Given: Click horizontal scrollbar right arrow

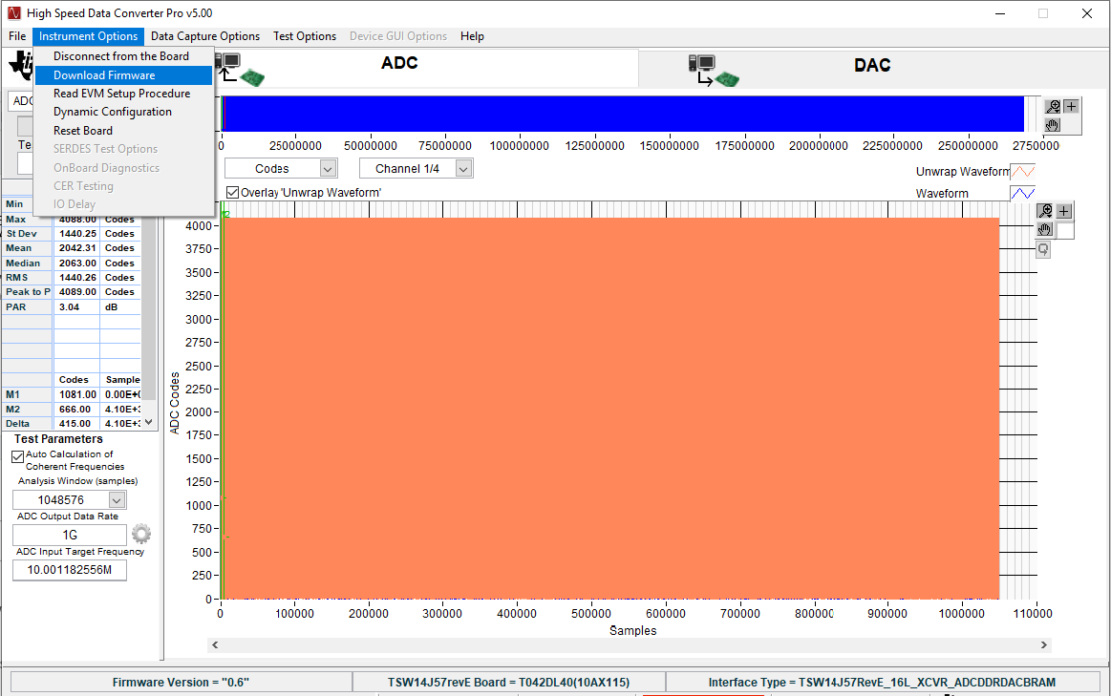Looking at the screenshot, I should pos(1044,645).
